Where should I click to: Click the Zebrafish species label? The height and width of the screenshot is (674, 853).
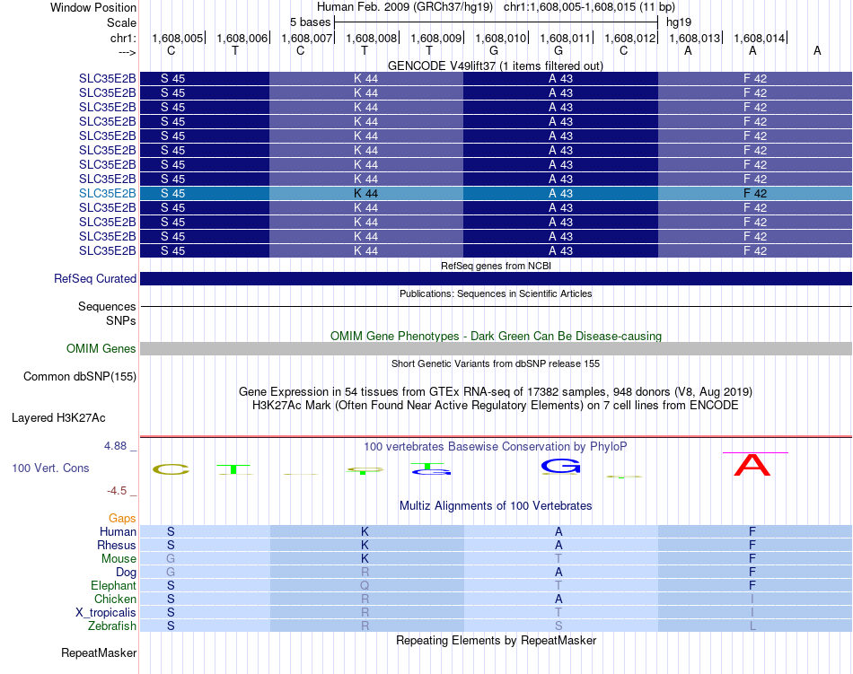[112, 626]
